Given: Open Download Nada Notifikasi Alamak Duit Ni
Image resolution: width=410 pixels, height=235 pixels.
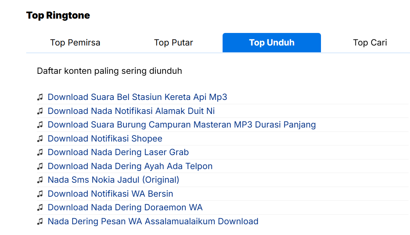Looking at the screenshot, I should (131, 111).
